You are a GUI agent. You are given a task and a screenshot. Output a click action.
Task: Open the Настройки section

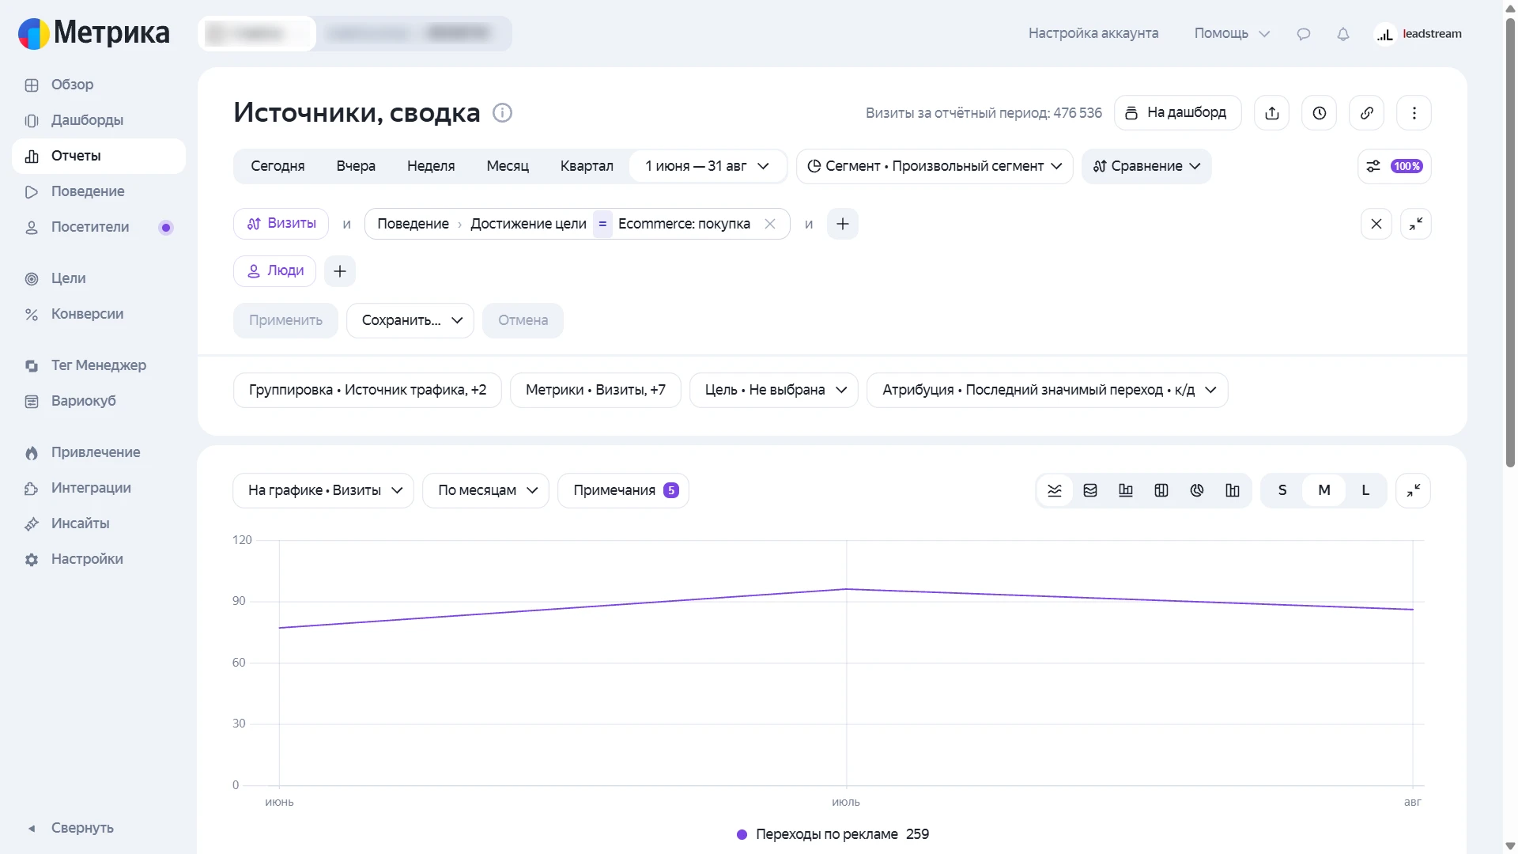pos(99,559)
